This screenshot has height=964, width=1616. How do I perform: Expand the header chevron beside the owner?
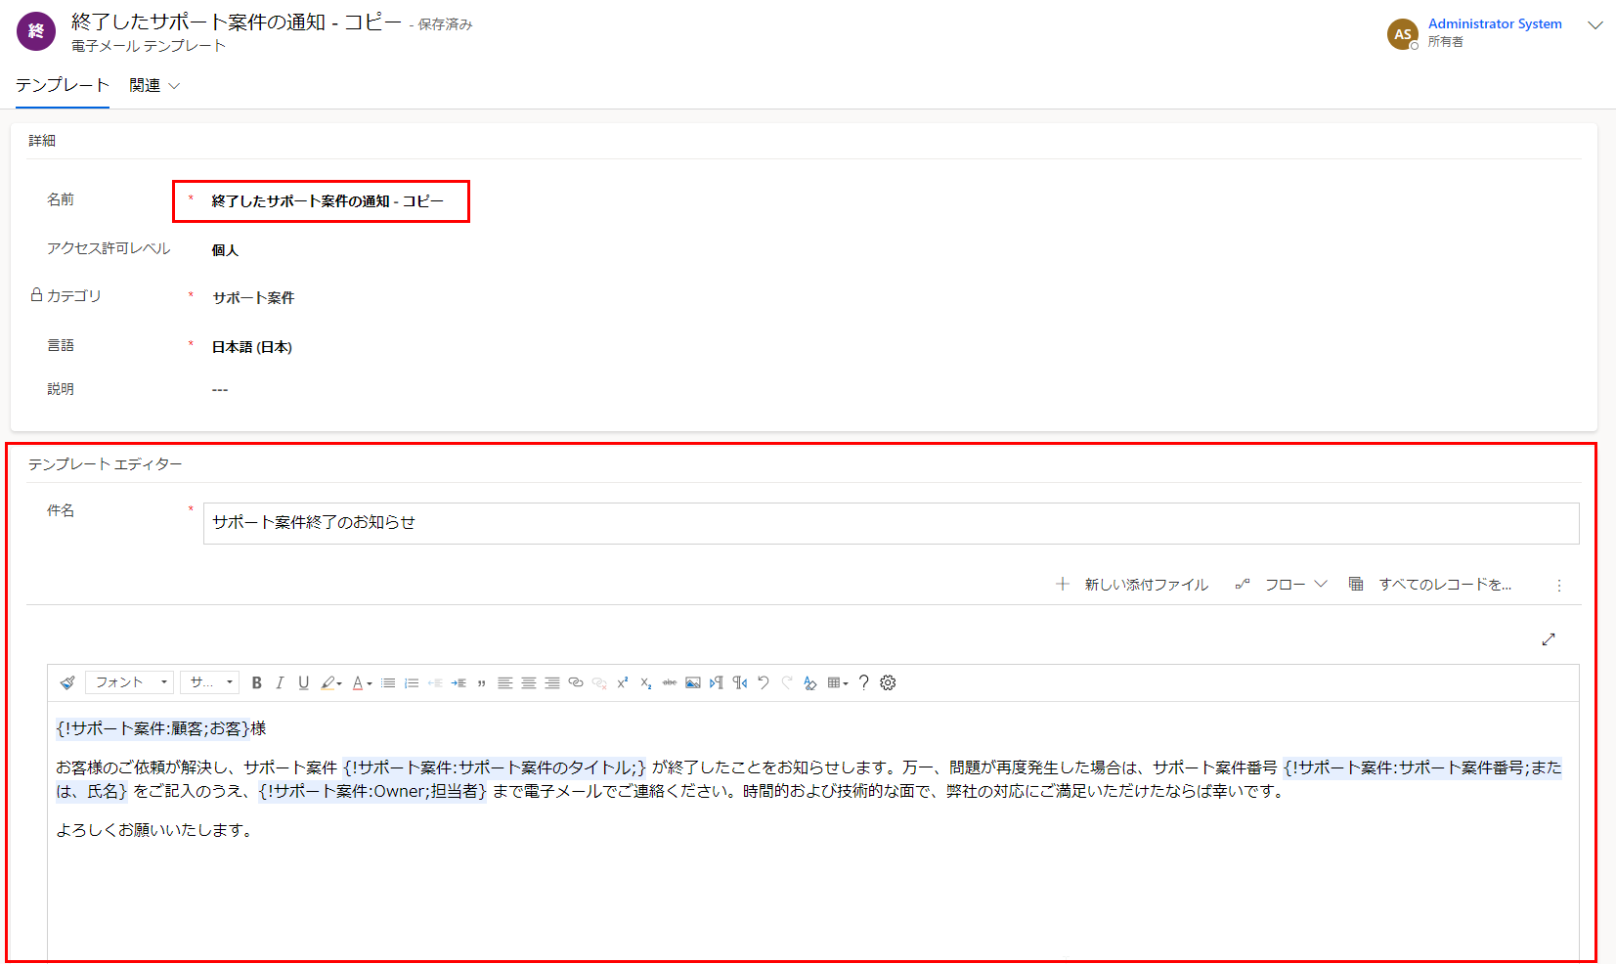coord(1595,25)
